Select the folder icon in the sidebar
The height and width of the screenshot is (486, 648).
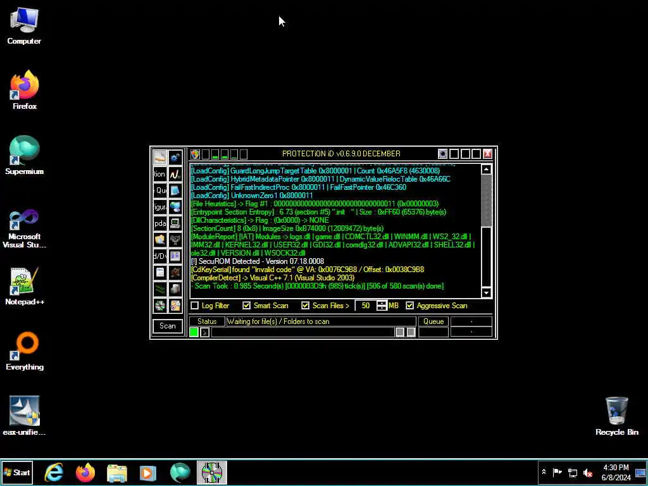pyautogui.click(x=160, y=240)
